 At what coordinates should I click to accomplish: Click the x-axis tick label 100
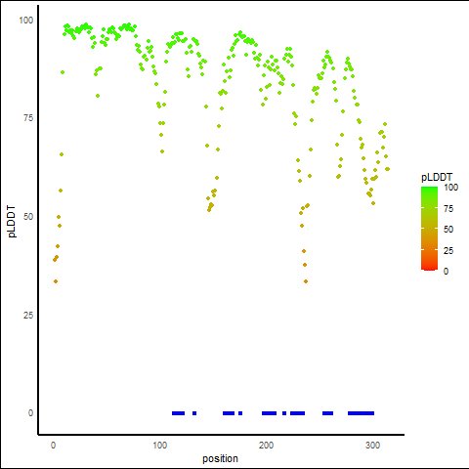point(160,446)
